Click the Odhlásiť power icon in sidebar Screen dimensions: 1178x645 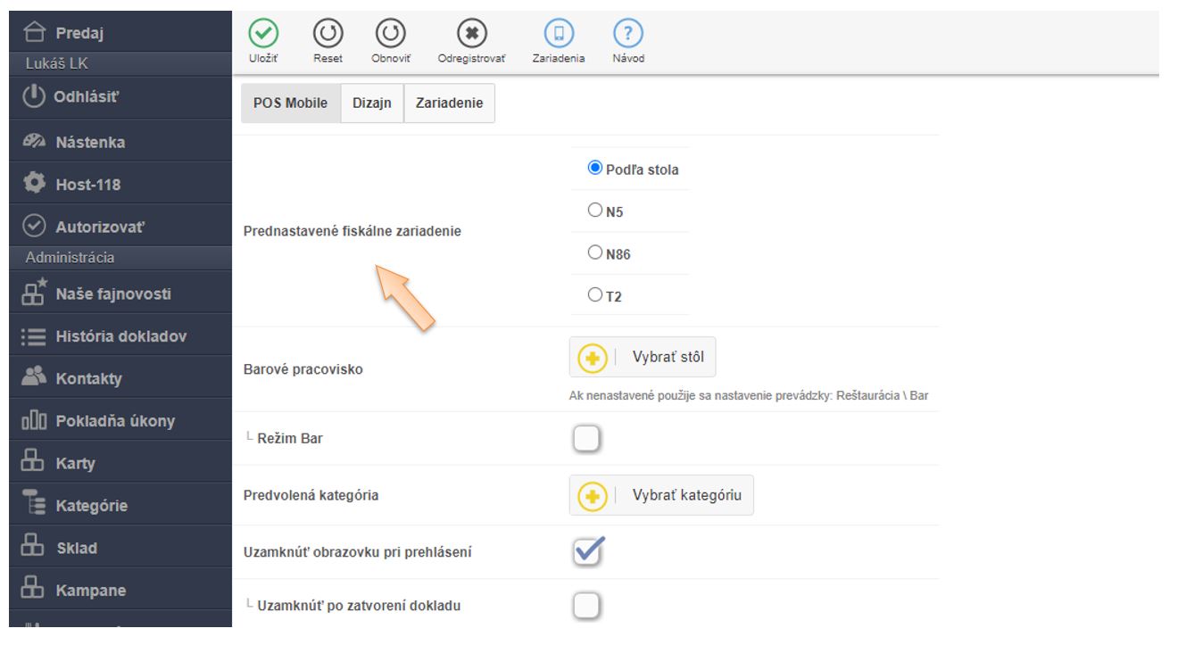coord(33,97)
